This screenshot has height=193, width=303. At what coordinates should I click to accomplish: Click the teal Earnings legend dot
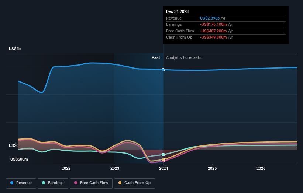click(44, 183)
